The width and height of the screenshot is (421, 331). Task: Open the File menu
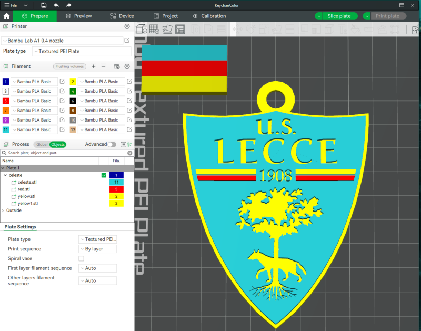[x=11, y=5]
